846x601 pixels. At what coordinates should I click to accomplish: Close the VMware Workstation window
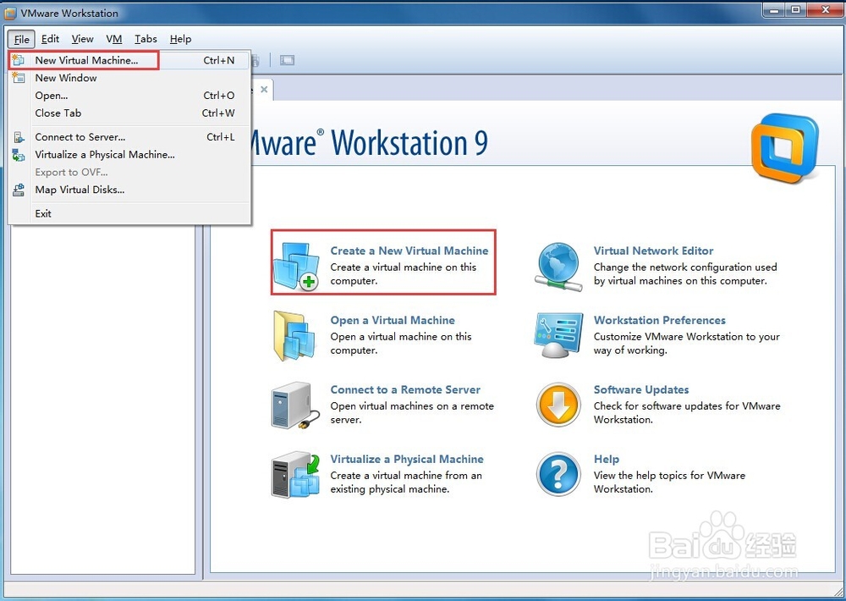pos(825,9)
